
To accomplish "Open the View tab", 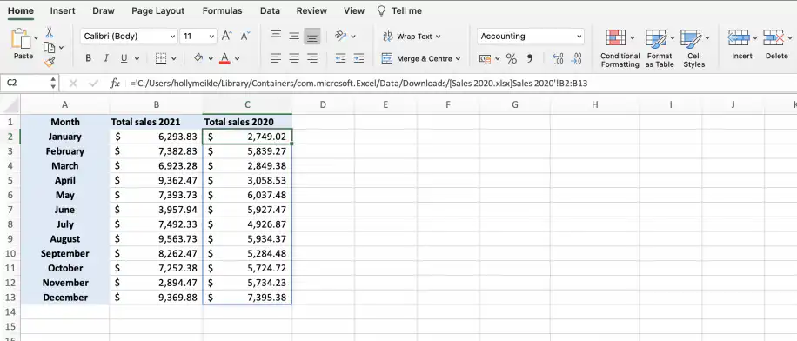I will coord(354,10).
